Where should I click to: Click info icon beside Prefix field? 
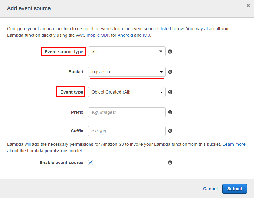[x=170, y=112]
